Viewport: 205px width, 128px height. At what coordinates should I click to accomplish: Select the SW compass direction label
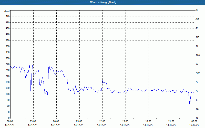click(198, 73)
